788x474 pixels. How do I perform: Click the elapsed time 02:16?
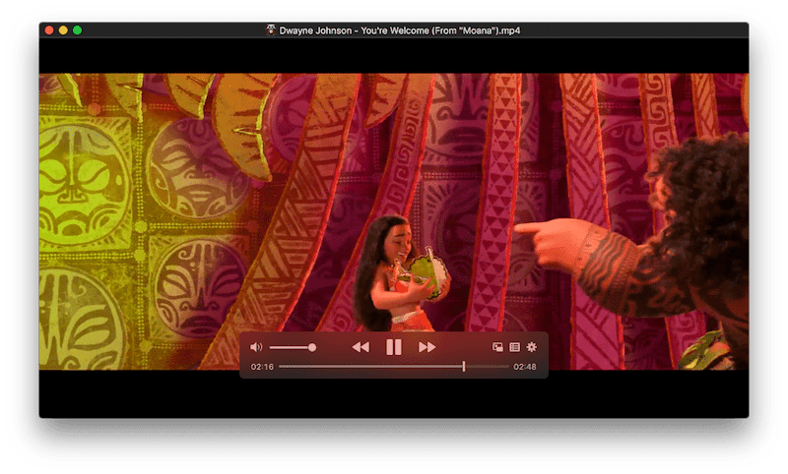(x=262, y=367)
